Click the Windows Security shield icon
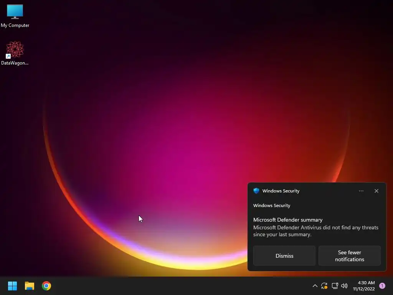Image resolution: width=393 pixels, height=295 pixels. [x=256, y=191]
